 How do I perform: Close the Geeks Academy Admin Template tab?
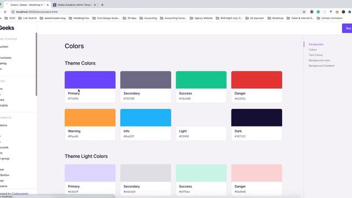click(x=95, y=5)
